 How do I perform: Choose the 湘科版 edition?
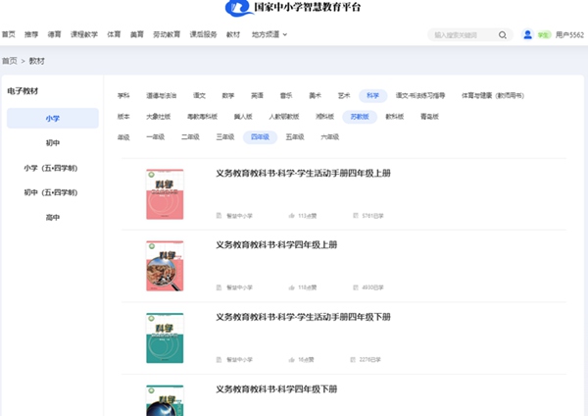[324, 117]
